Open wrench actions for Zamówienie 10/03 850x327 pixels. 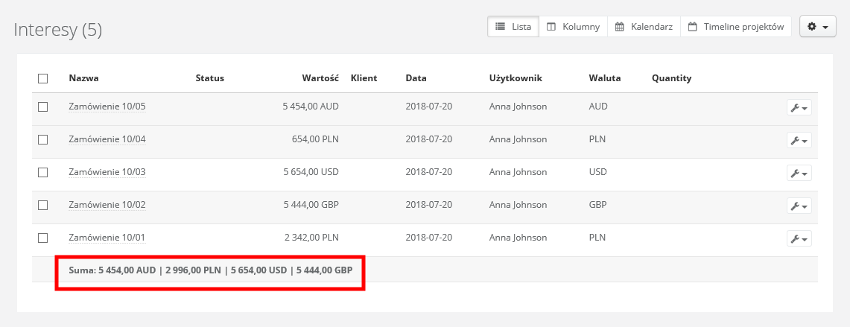[x=799, y=173]
